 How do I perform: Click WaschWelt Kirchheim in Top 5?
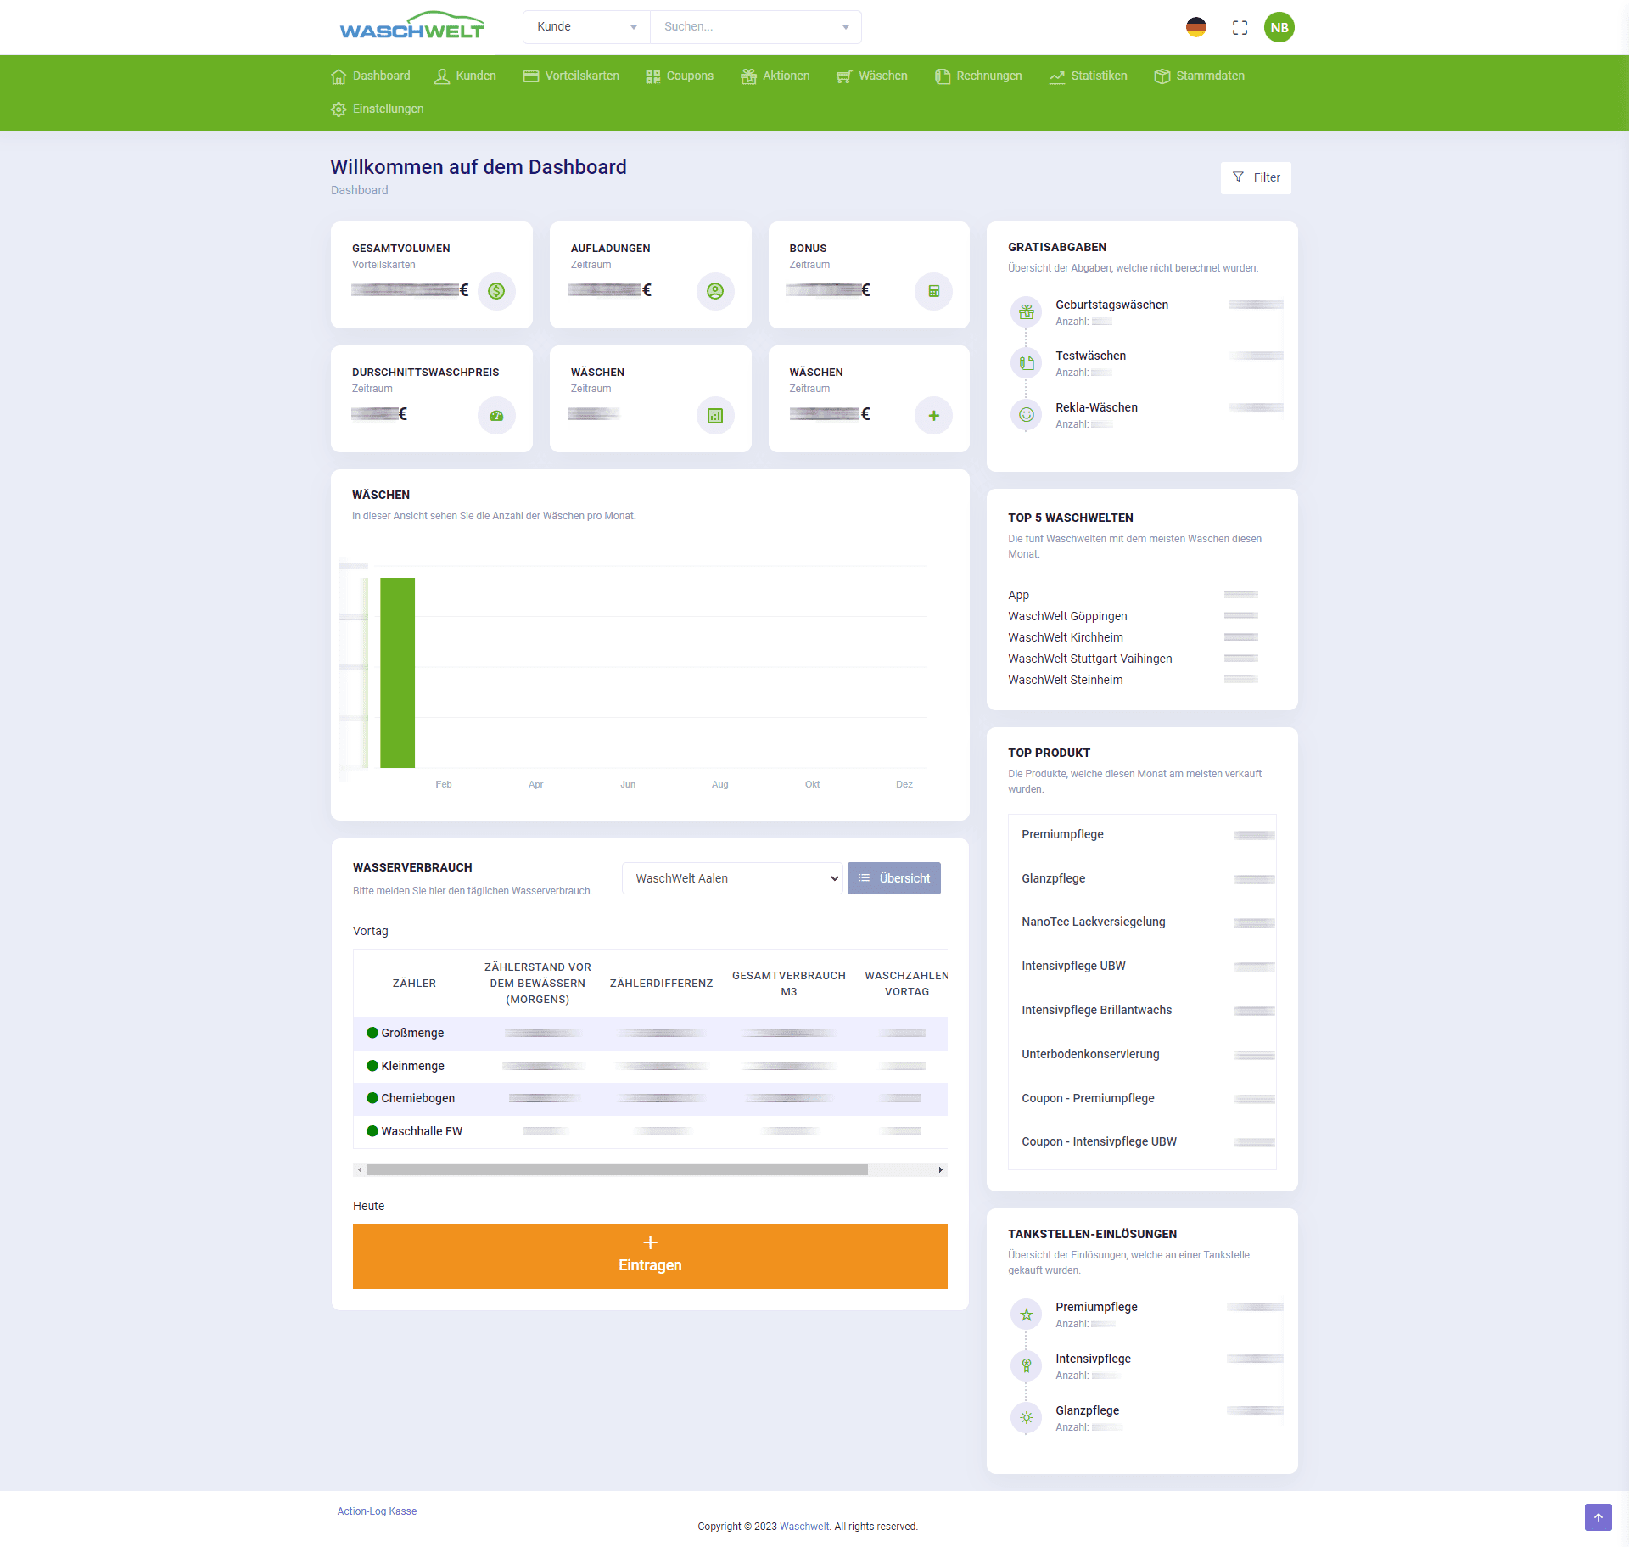(x=1066, y=637)
